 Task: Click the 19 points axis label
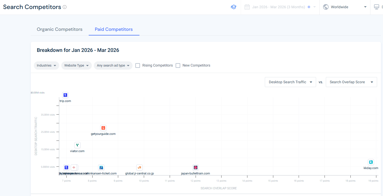[x=373, y=181]
